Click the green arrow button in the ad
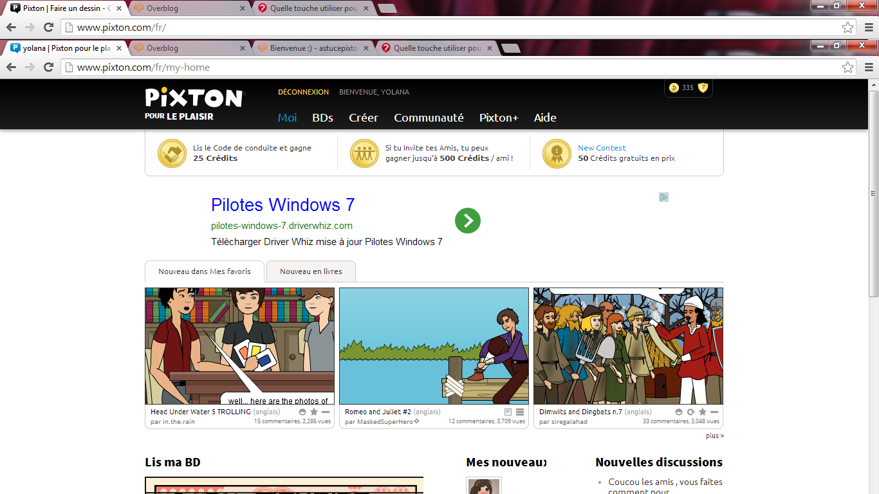This screenshot has height=494, width=879. [468, 221]
